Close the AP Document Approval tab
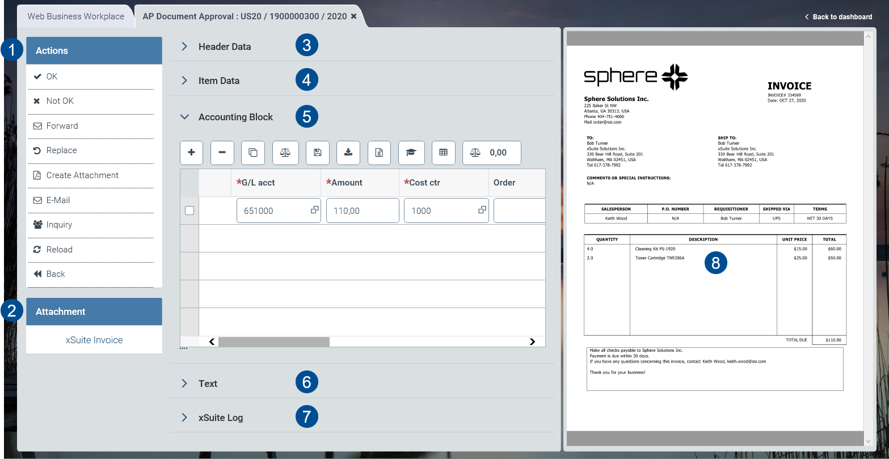The height and width of the screenshot is (459, 889). click(353, 16)
